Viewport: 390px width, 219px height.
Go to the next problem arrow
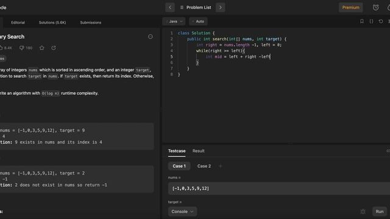click(x=221, y=7)
